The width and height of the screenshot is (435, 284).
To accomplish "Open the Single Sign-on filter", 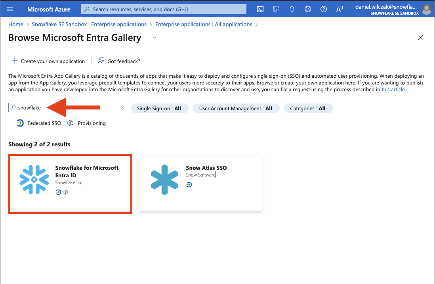I will click(x=159, y=108).
